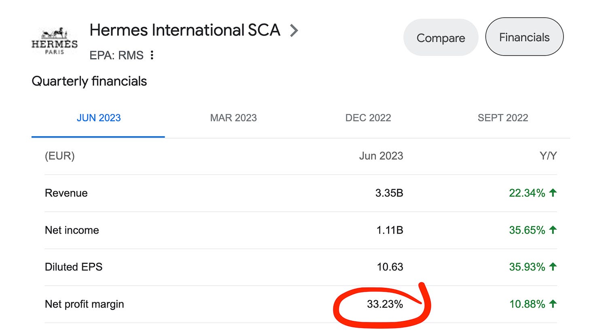Image resolution: width=589 pixels, height=331 pixels.
Task: Click the Y/Y column header
Action: (548, 156)
